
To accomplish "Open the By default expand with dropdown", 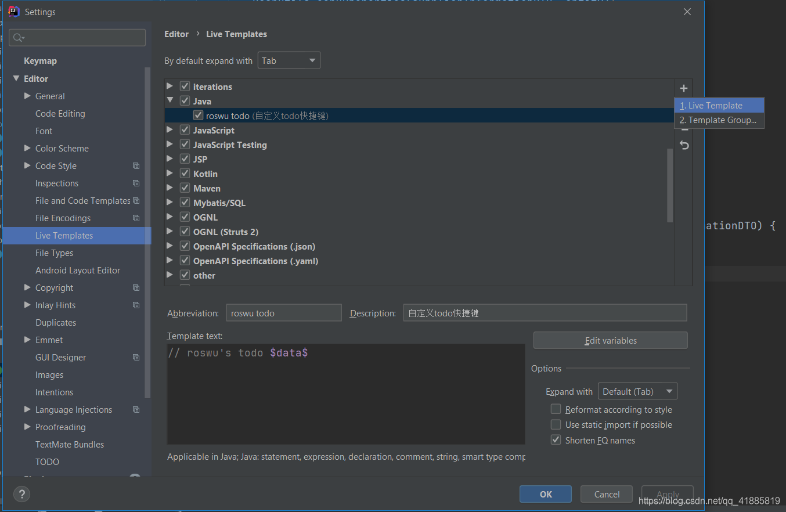I will pyautogui.click(x=289, y=60).
